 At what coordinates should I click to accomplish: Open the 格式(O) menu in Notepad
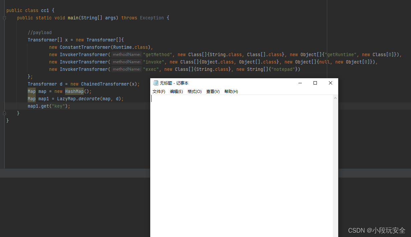click(x=195, y=92)
